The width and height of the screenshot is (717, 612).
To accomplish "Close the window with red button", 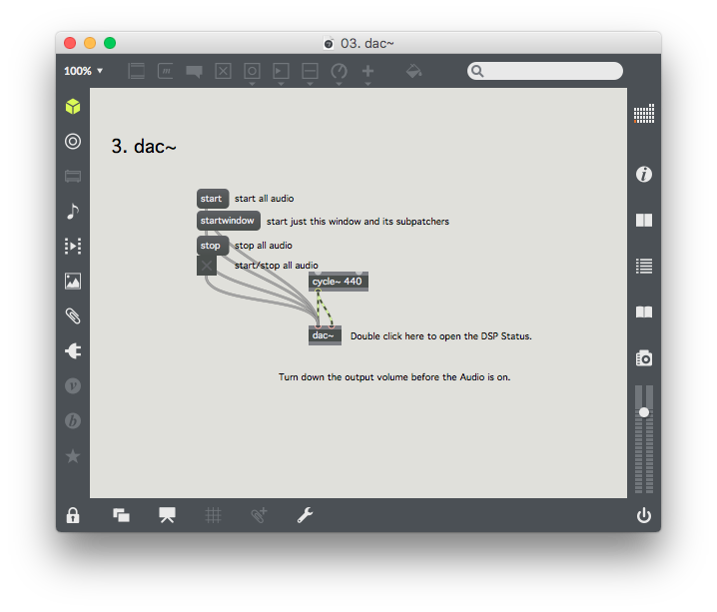I will click(70, 43).
